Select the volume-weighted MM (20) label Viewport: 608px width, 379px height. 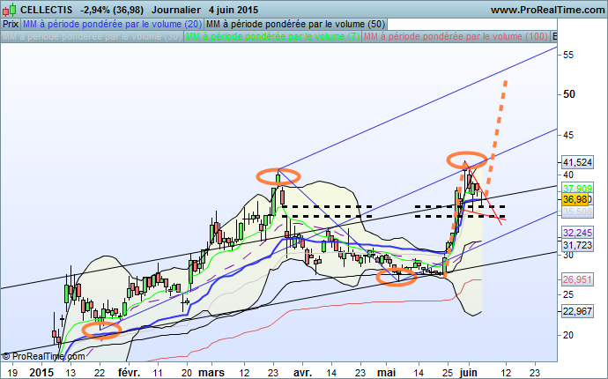(112, 24)
